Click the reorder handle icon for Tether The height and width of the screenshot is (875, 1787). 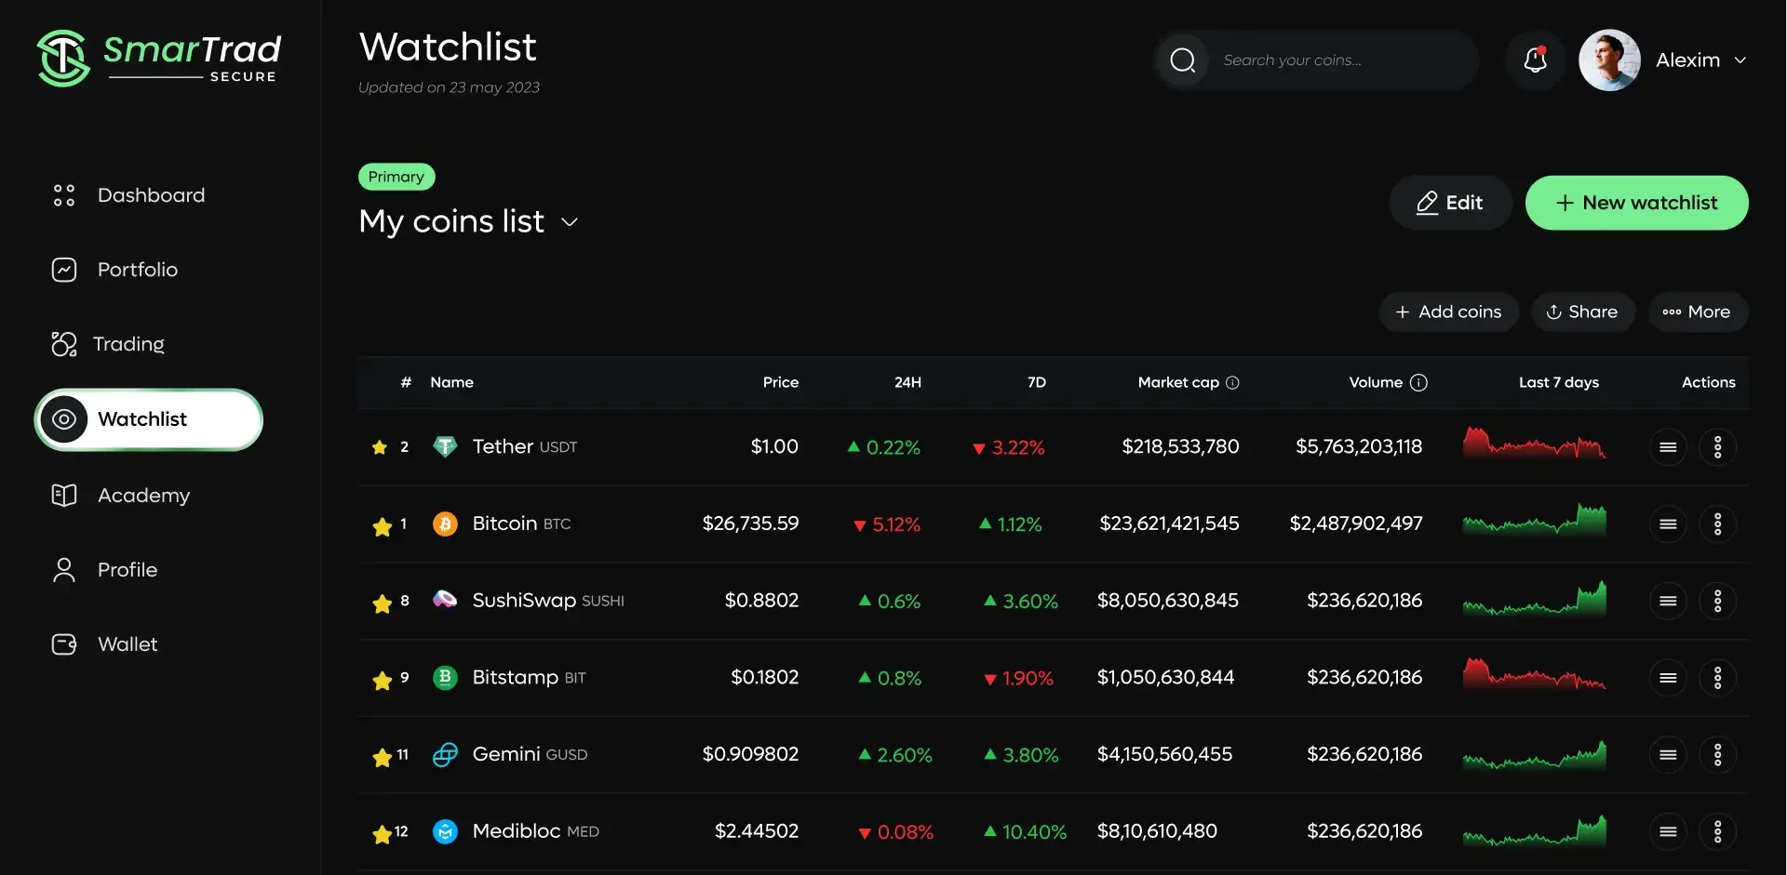tap(1668, 447)
